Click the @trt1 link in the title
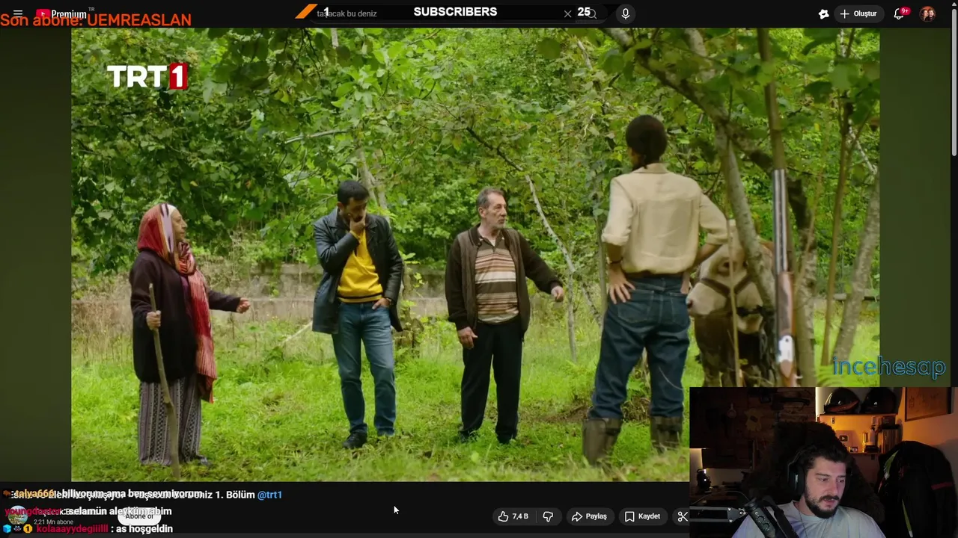Screen dimensions: 958x538 point(269,495)
